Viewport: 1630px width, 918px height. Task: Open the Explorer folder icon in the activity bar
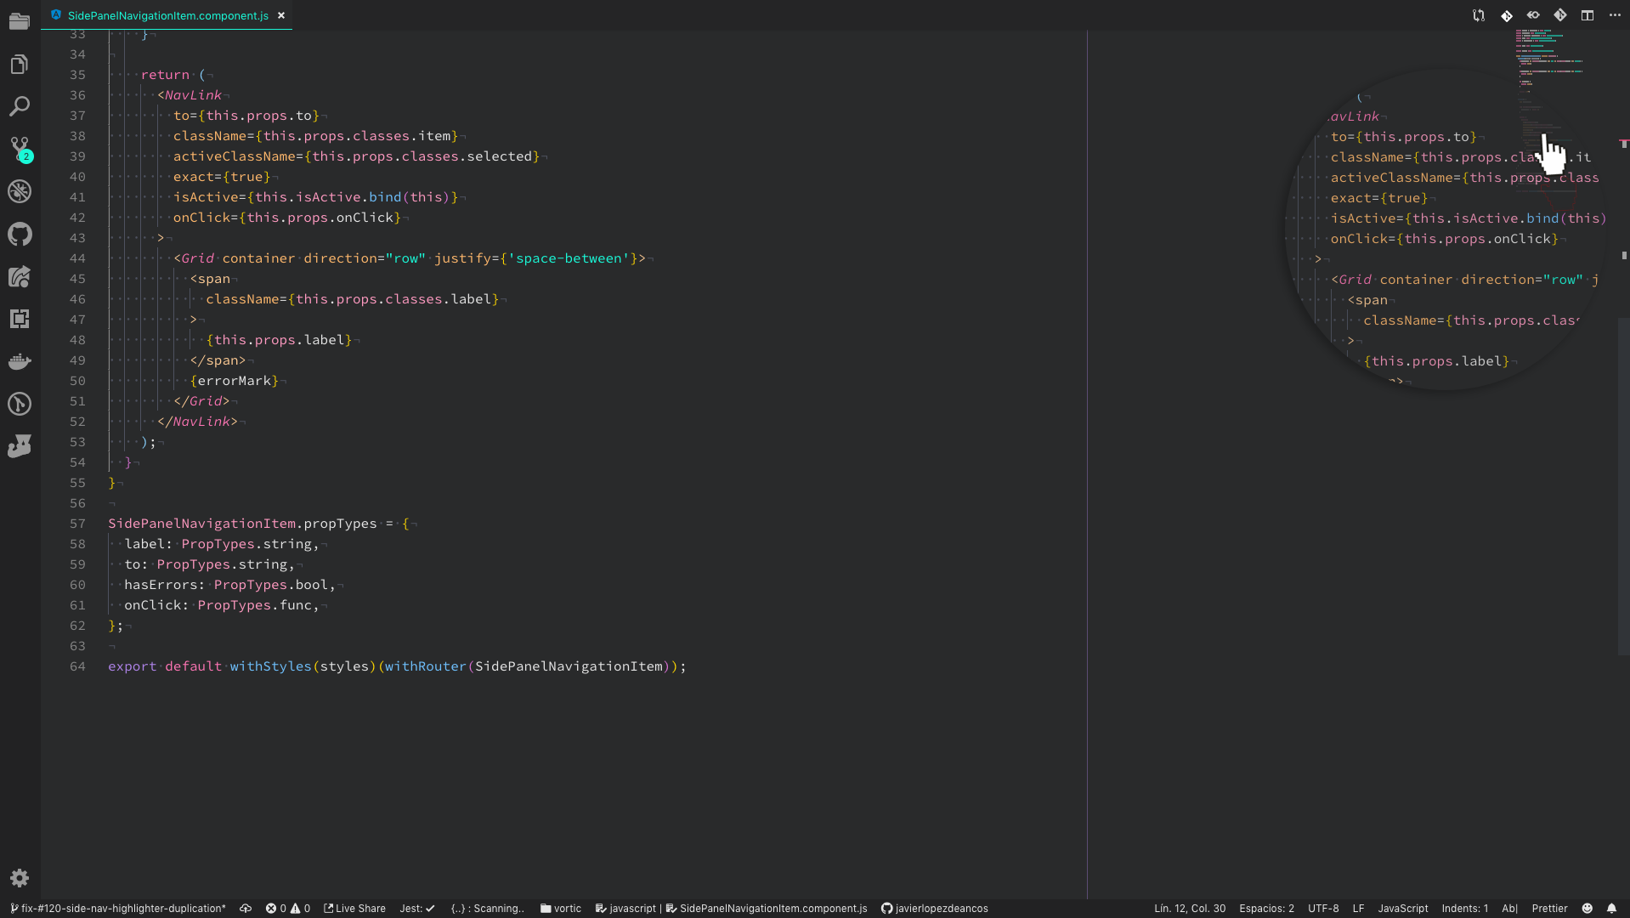[20, 20]
